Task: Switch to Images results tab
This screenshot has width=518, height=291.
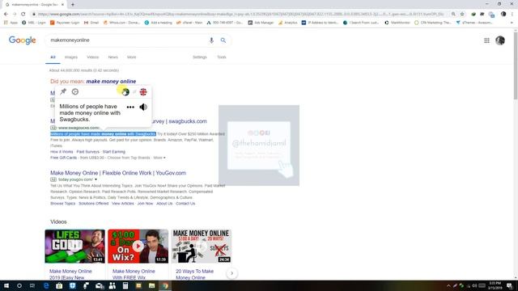Action: tap(71, 57)
